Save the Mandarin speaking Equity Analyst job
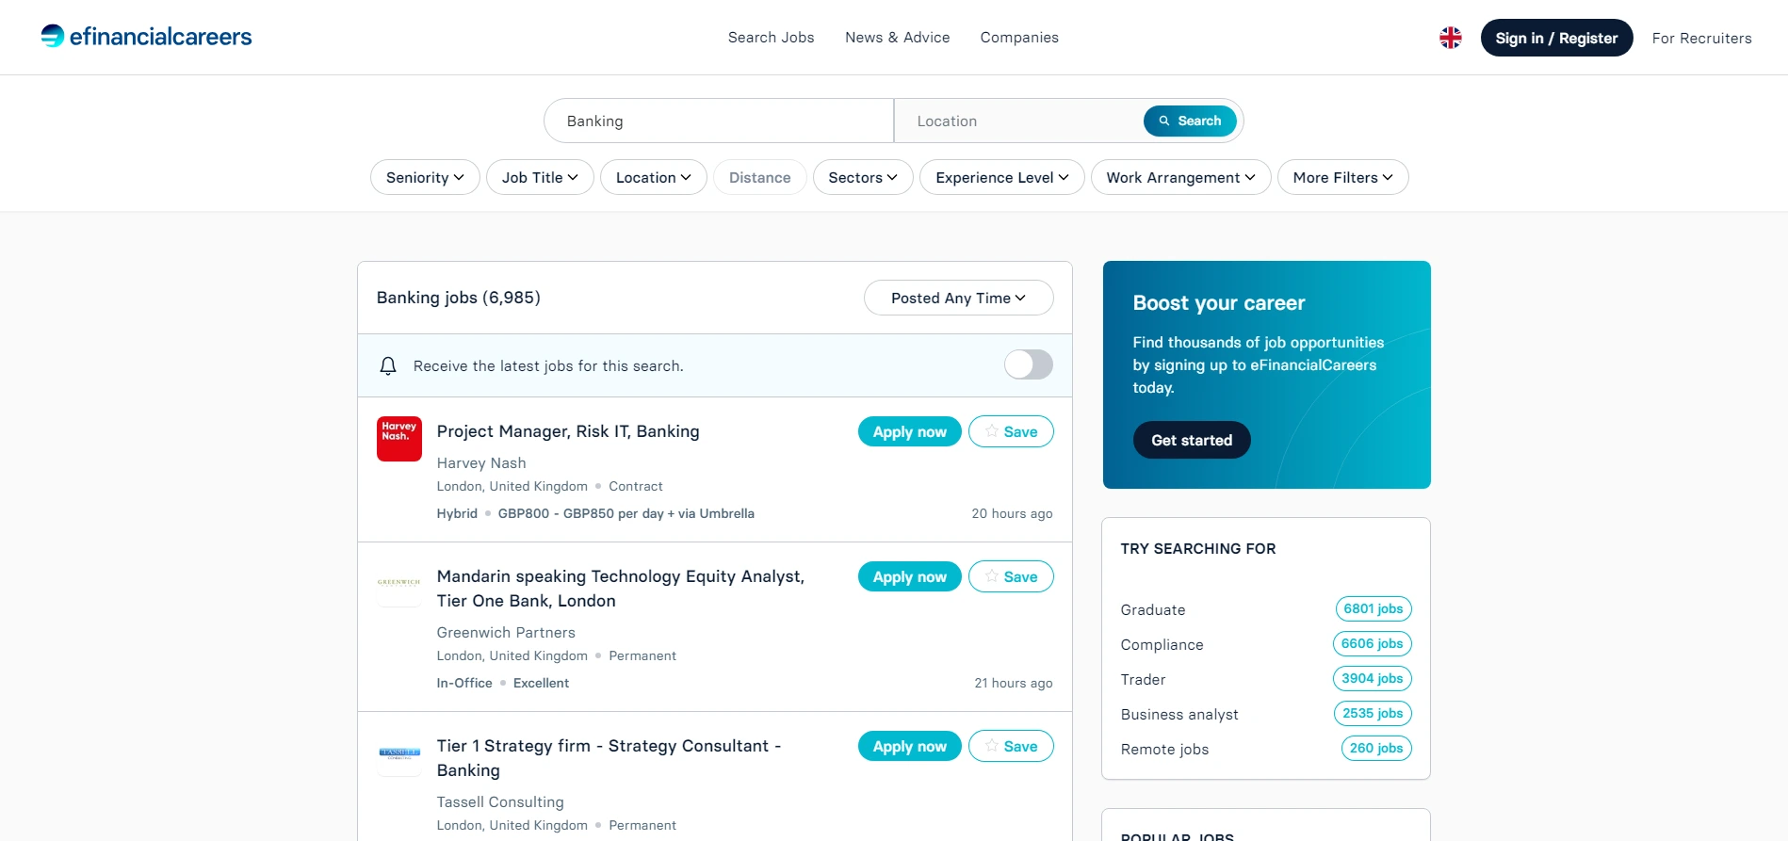Image resolution: width=1788 pixels, height=841 pixels. [1011, 576]
